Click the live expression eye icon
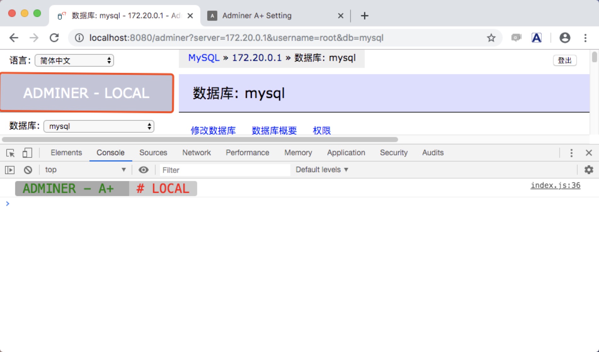Viewport: 599px width, 352px height. pos(144,170)
